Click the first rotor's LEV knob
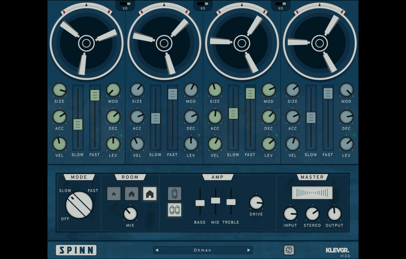This screenshot has height=259, width=406. (113, 144)
